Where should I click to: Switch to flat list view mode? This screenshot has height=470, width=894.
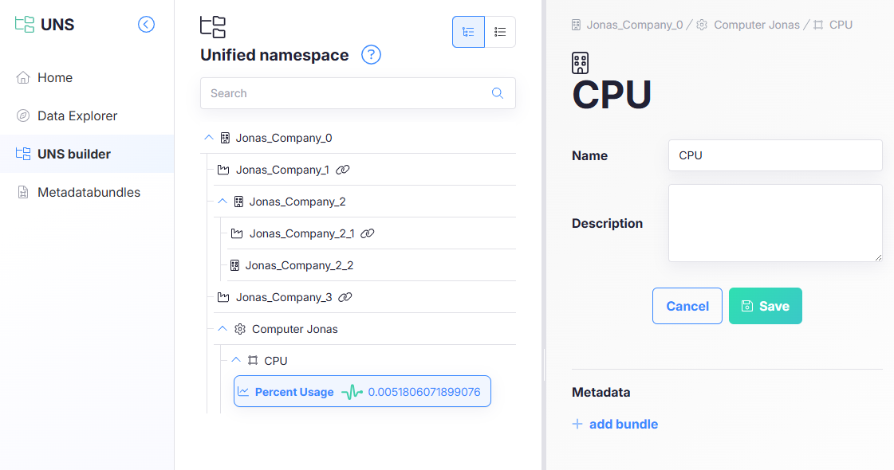pos(500,32)
